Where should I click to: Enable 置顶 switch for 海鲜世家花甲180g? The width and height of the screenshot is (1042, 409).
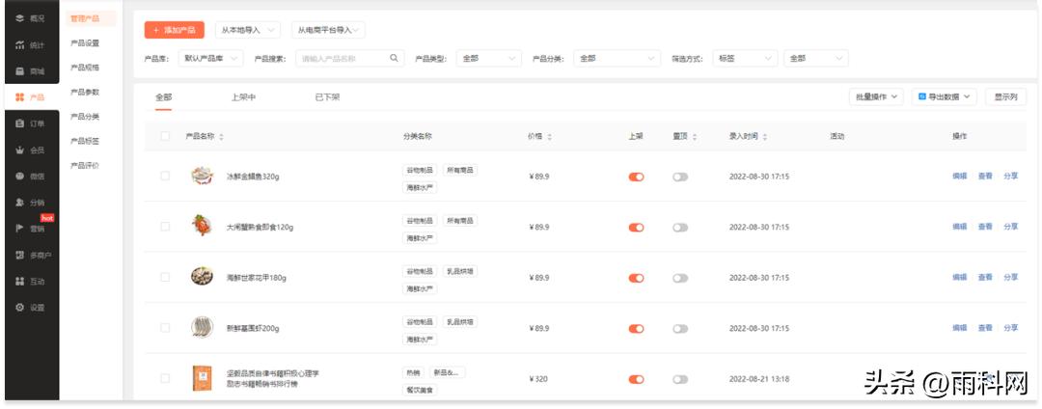tap(680, 278)
